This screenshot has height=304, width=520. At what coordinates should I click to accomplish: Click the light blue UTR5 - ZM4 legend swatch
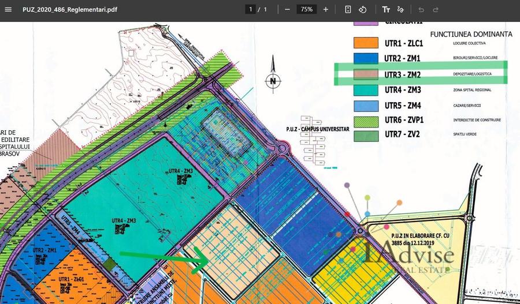366,106
